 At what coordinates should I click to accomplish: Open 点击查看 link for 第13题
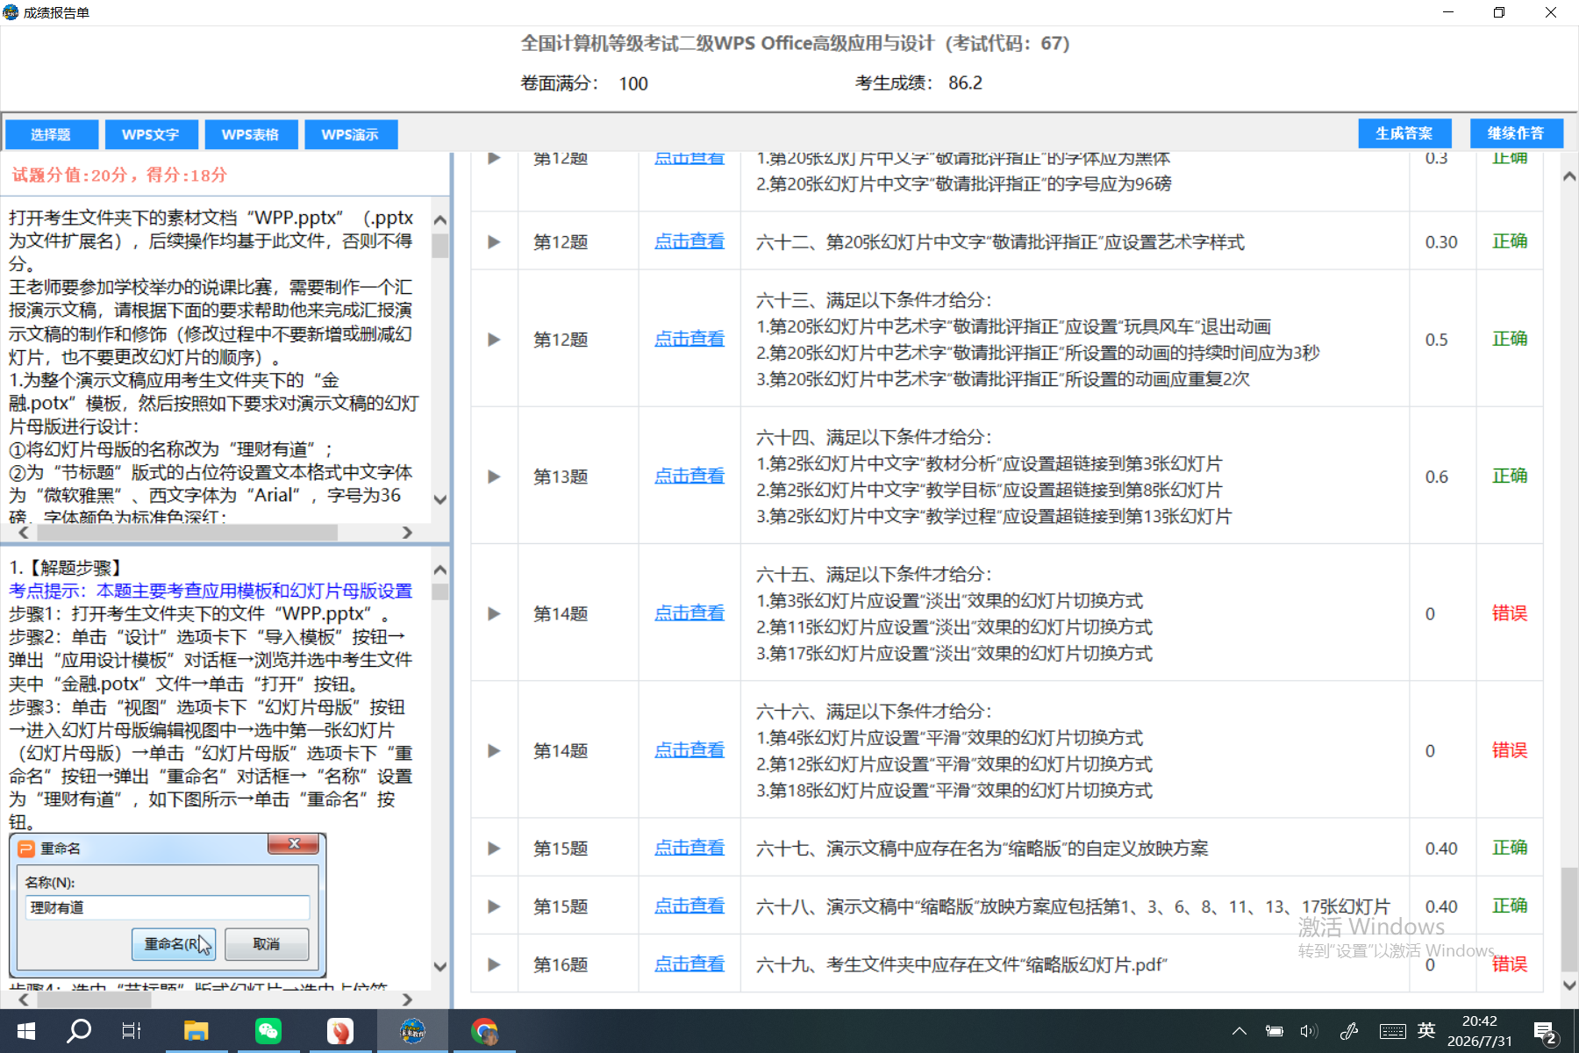point(689,476)
